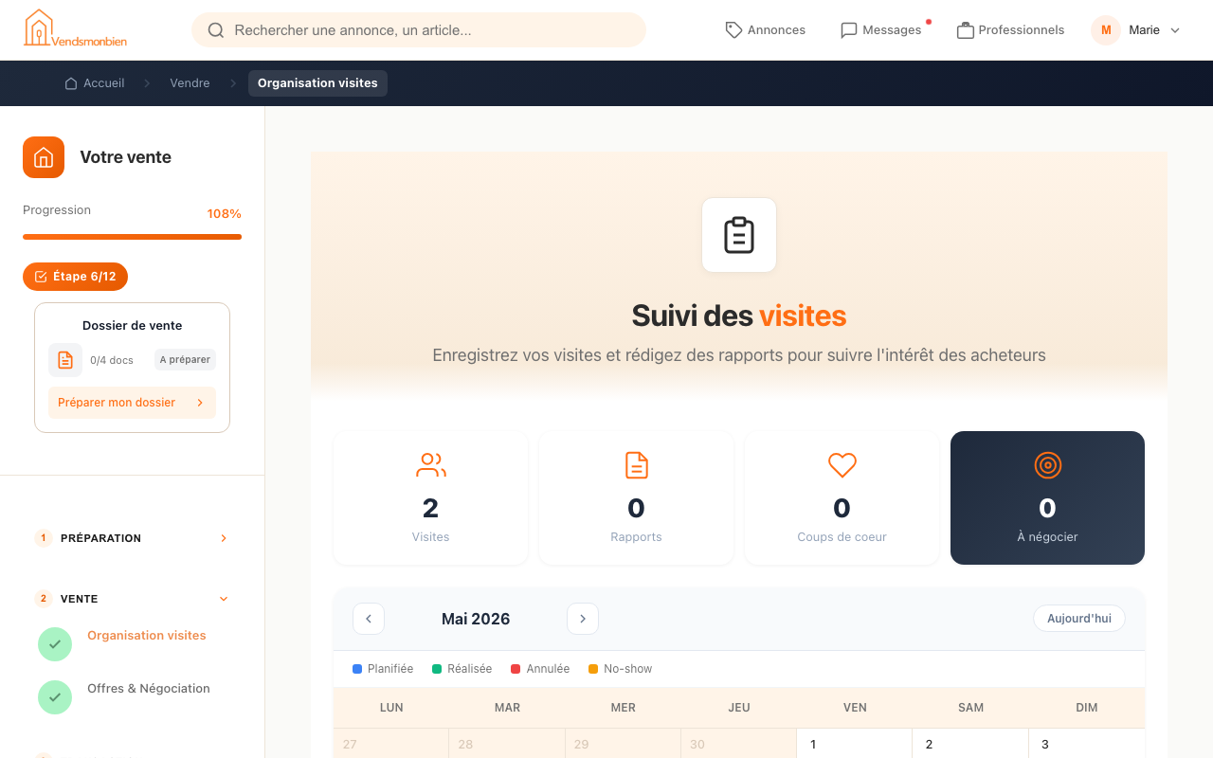Go to Accueil in the breadcrumb
This screenshot has width=1213, height=758.
(x=94, y=83)
